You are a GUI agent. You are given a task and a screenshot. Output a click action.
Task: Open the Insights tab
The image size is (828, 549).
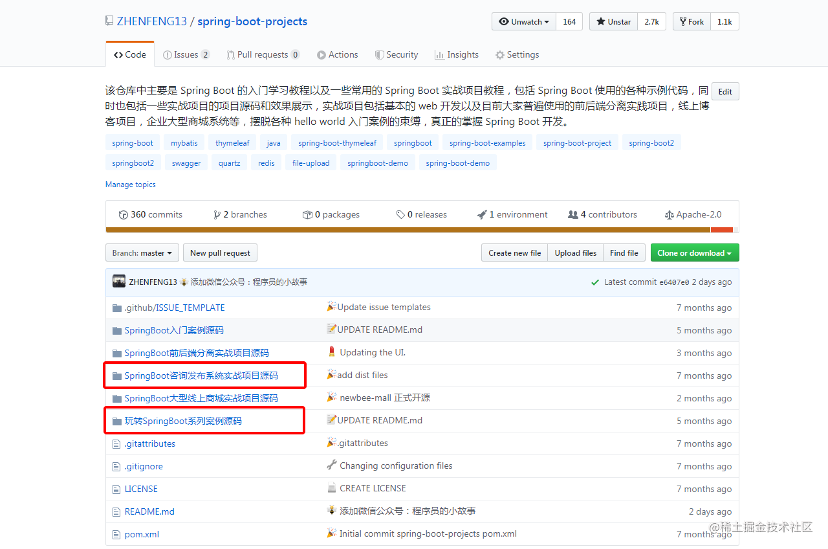tap(457, 54)
